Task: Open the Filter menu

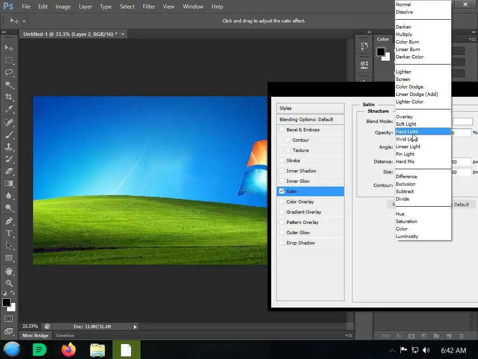Action: click(149, 7)
